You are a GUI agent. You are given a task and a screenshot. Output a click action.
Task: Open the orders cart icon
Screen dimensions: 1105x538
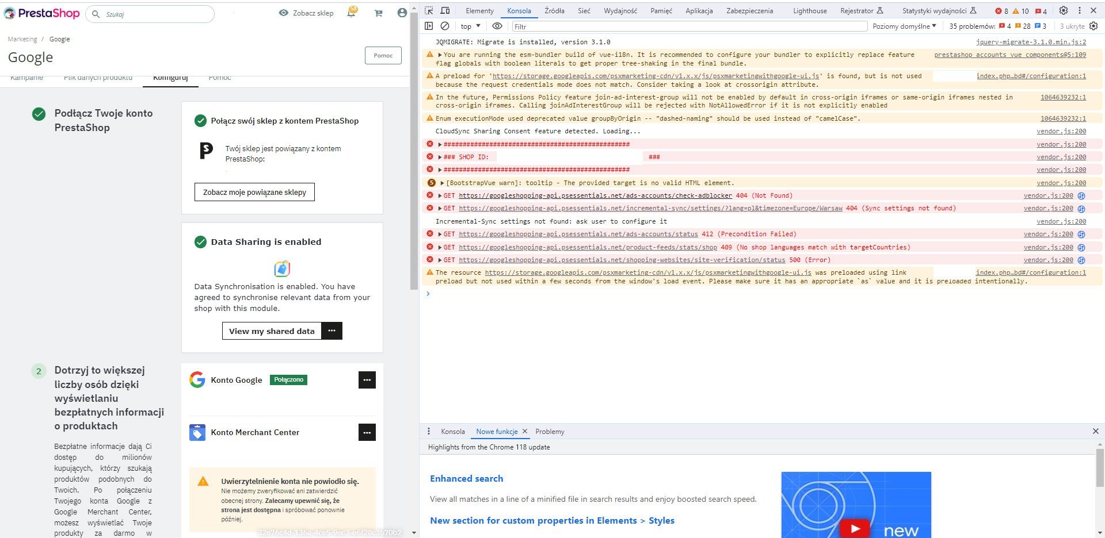point(378,13)
